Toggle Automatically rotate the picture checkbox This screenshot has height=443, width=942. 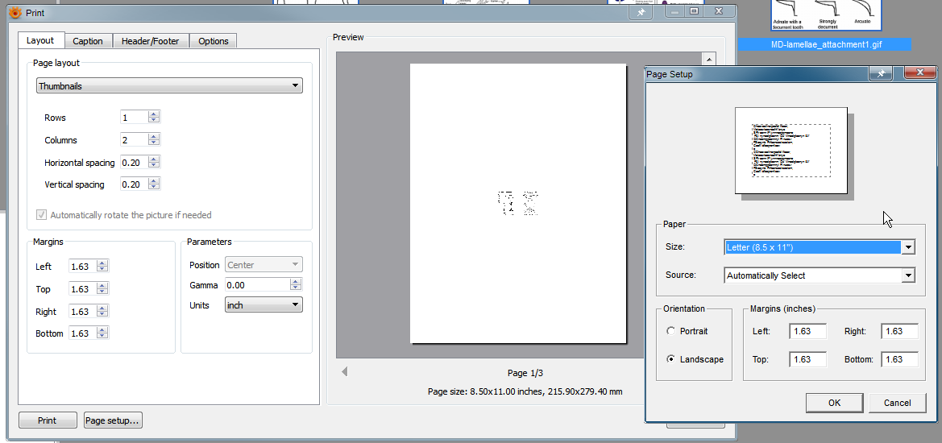(x=41, y=215)
